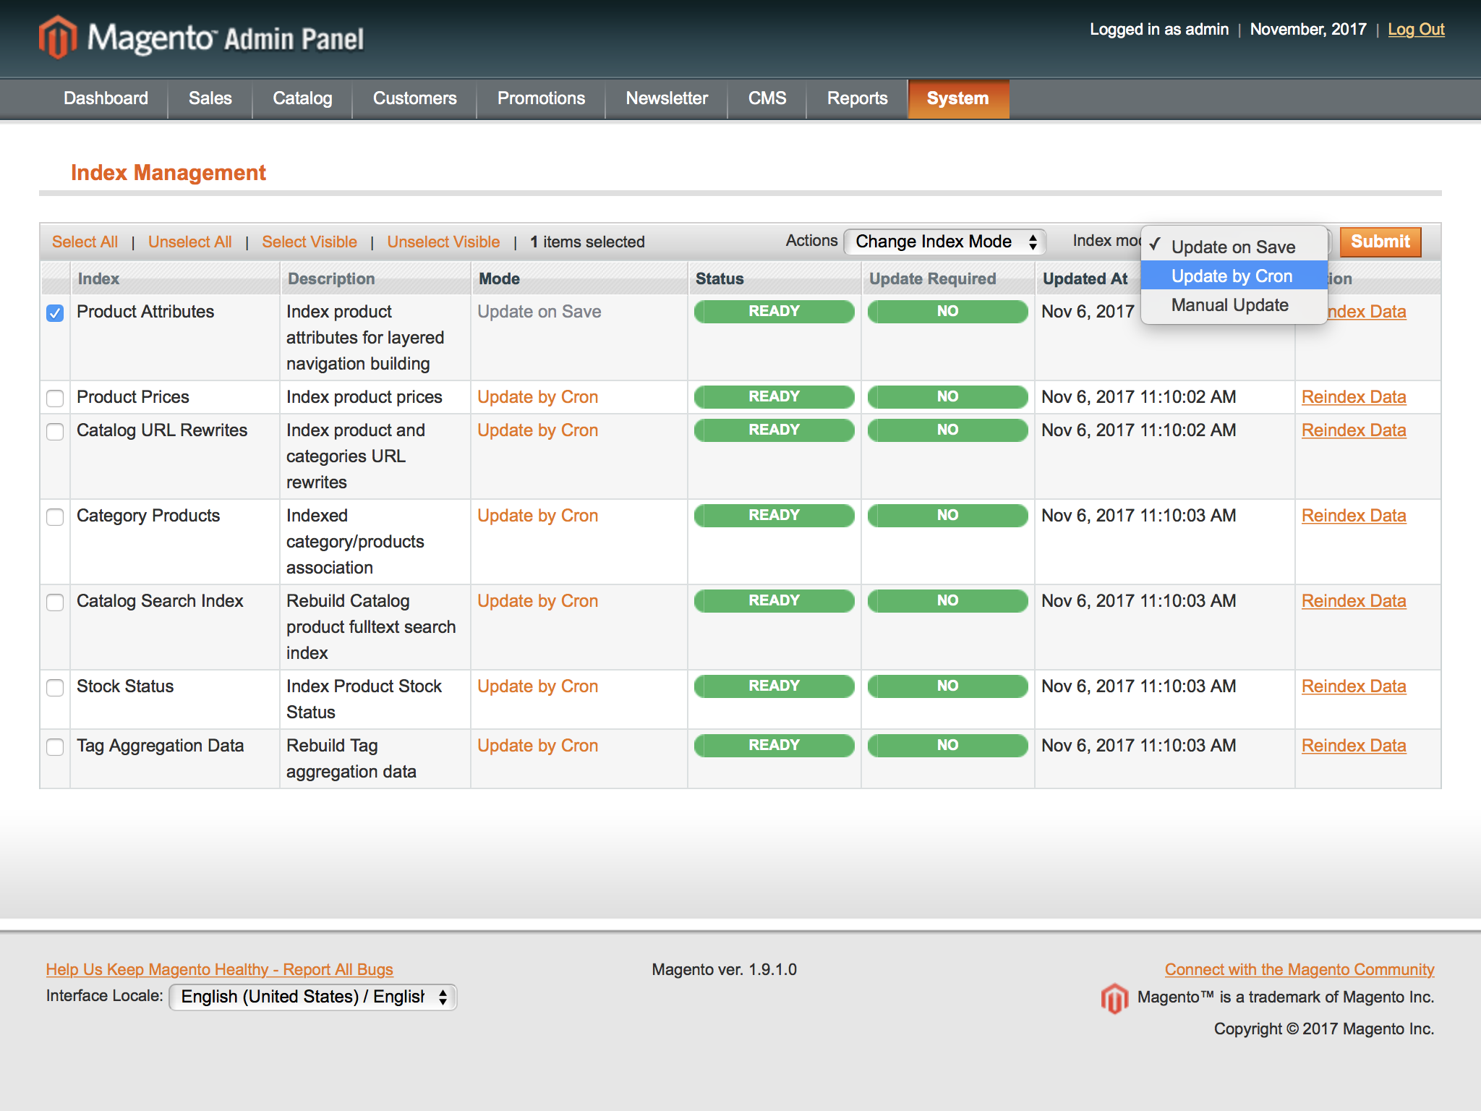
Task: Select the Catalog URL Rewrites checkbox
Action: 55,432
